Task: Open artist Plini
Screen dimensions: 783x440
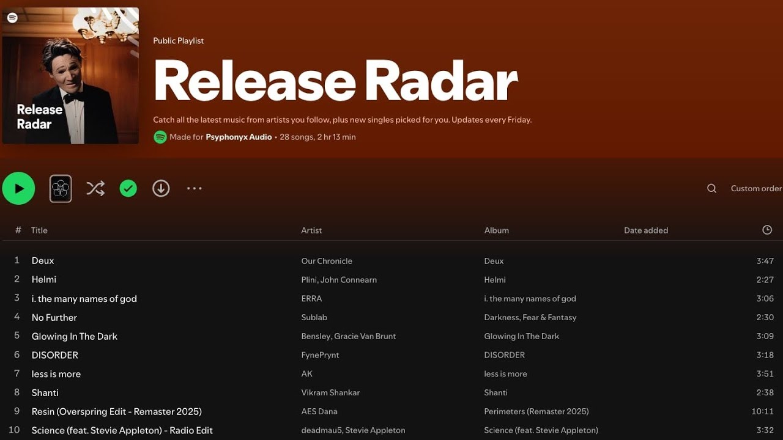Action: click(310, 280)
